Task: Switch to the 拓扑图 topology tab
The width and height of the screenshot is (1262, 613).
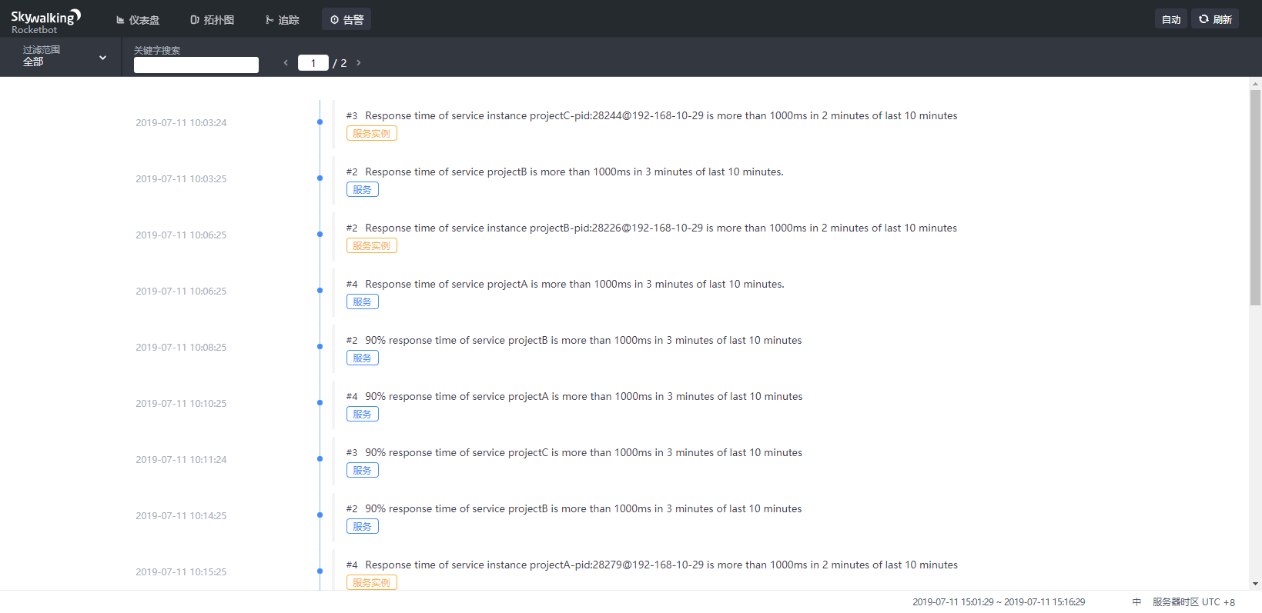Action: (x=212, y=20)
